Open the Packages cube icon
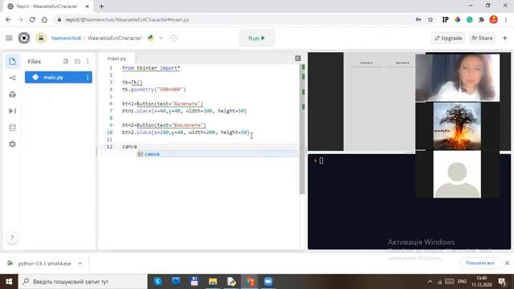514x289 pixels. pos(12,95)
